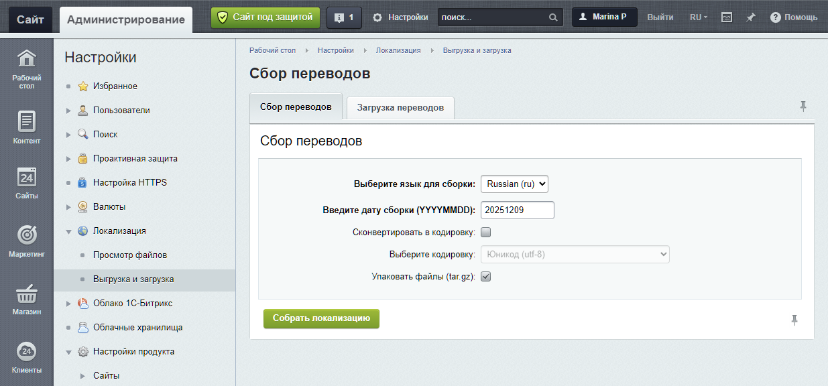Click the Выйти logout link
This screenshot has width=828, height=386.
pyautogui.click(x=660, y=17)
